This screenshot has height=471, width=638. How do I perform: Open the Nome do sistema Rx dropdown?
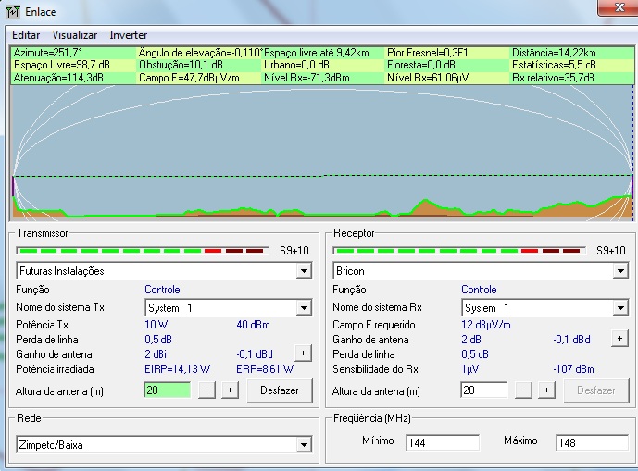pos(620,307)
